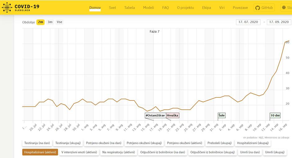Viewport: 292px width, 158px height.
Task: Open the language selector globe
Action: (x=285, y=8)
